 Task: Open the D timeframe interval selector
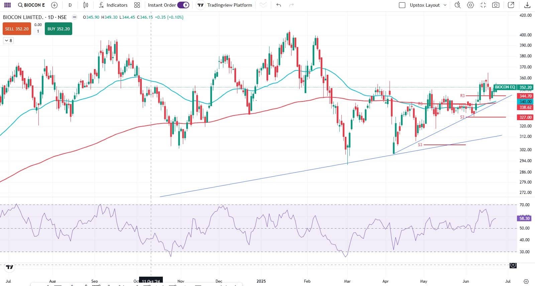coord(70,5)
